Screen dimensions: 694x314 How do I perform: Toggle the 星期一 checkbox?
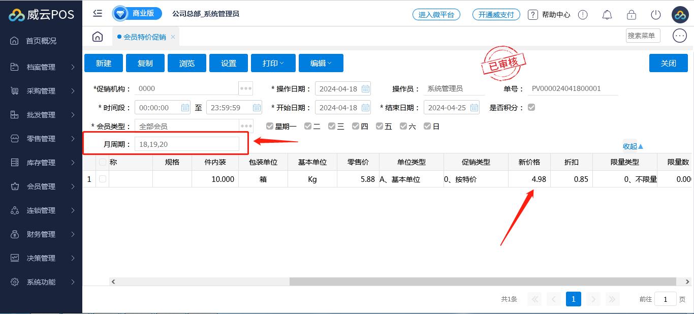[270, 126]
